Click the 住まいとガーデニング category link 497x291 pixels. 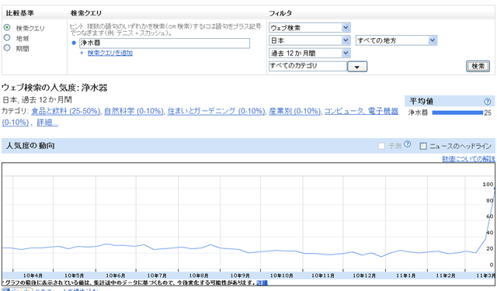[x=216, y=111]
